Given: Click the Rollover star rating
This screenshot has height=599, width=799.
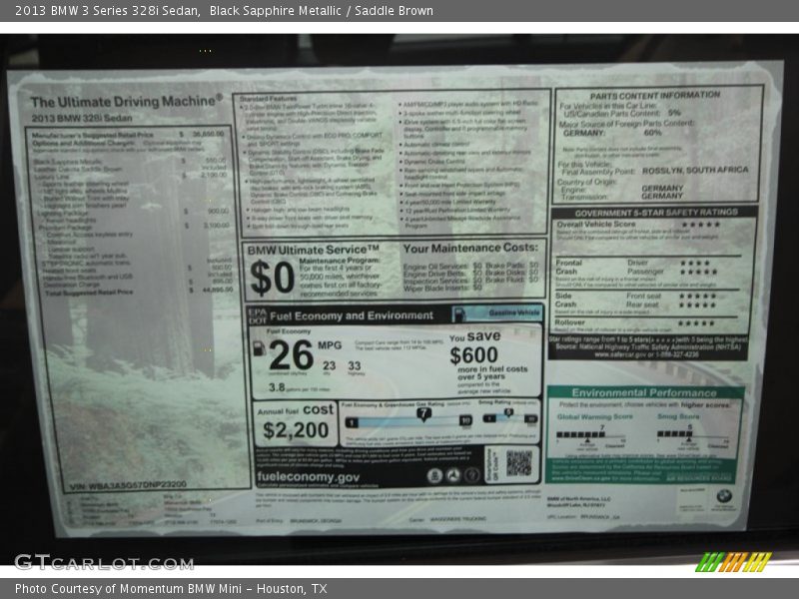Looking at the screenshot, I should [x=696, y=322].
